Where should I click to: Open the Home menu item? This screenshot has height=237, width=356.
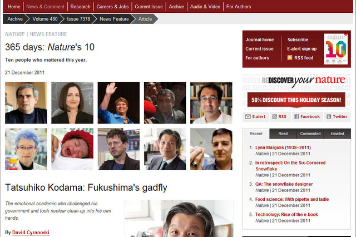pos(14,7)
